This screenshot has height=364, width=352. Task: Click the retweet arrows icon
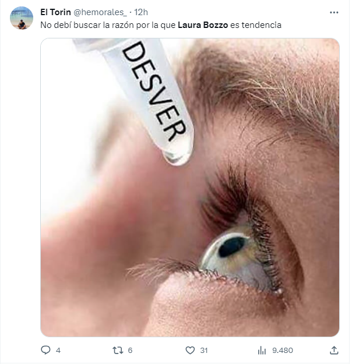117,350
